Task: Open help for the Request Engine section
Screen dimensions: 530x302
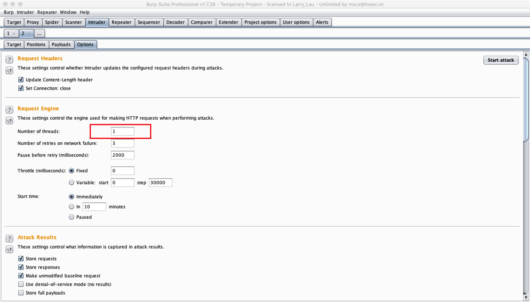Action: click(x=9, y=110)
